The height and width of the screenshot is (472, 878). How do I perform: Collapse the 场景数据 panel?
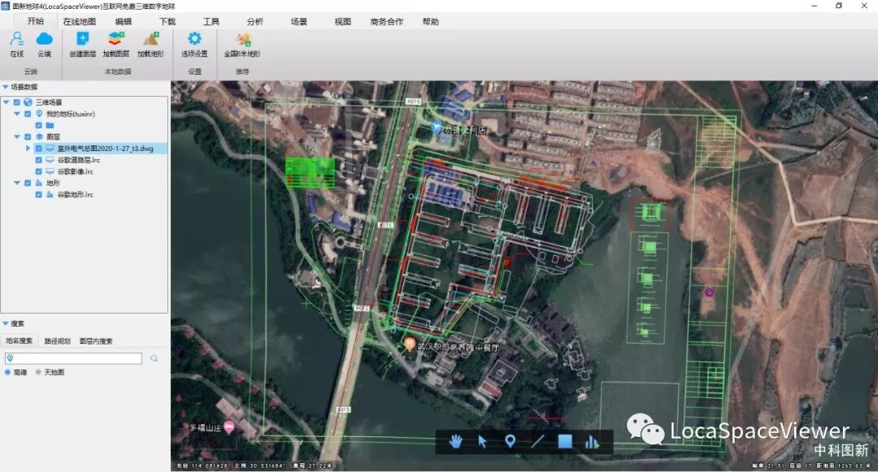click(6, 87)
